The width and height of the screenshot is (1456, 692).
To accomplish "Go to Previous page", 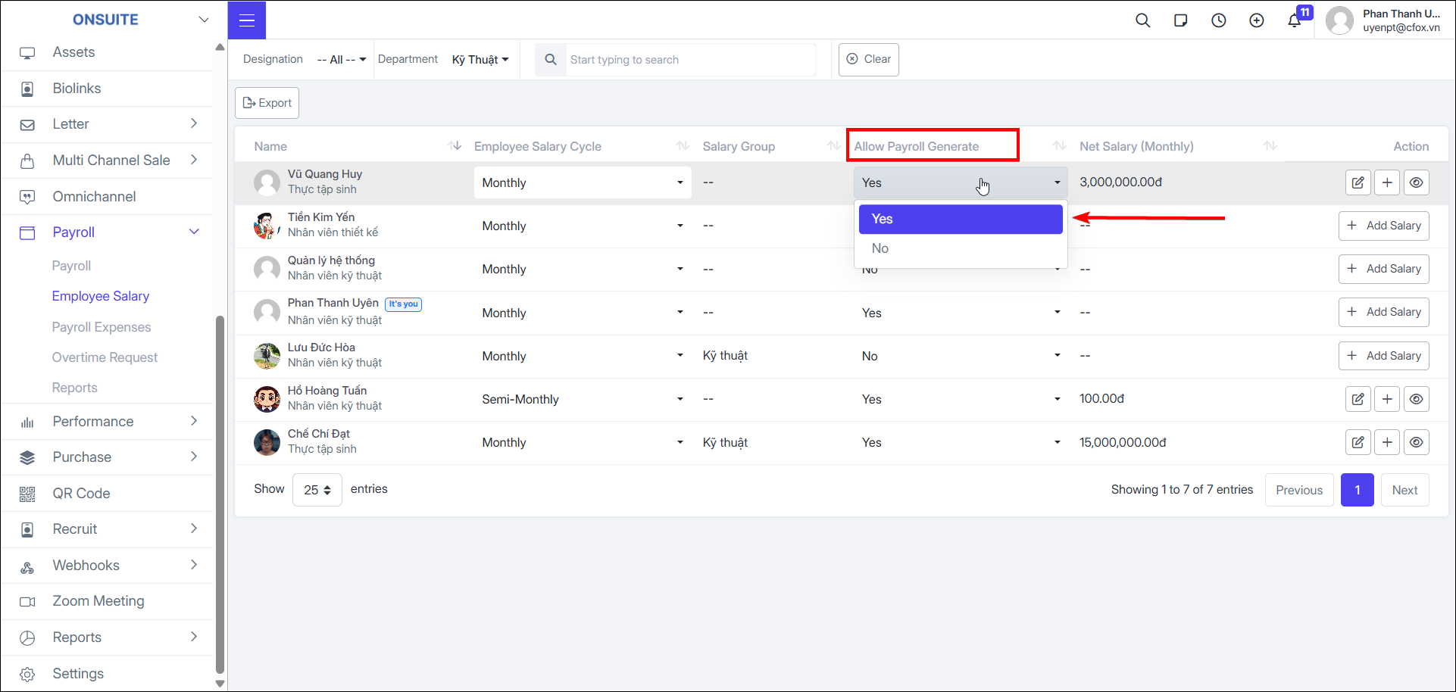I will (1299, 490).
